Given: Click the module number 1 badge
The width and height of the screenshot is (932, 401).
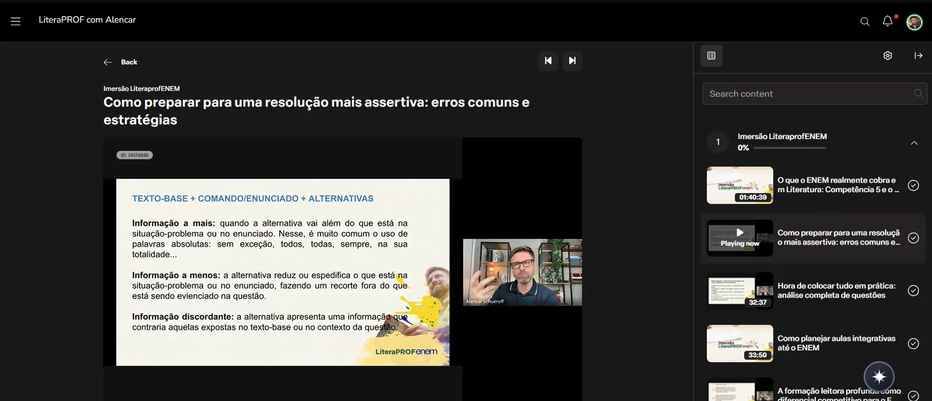Looking at the screenshot, I should [x=718, y=142].
